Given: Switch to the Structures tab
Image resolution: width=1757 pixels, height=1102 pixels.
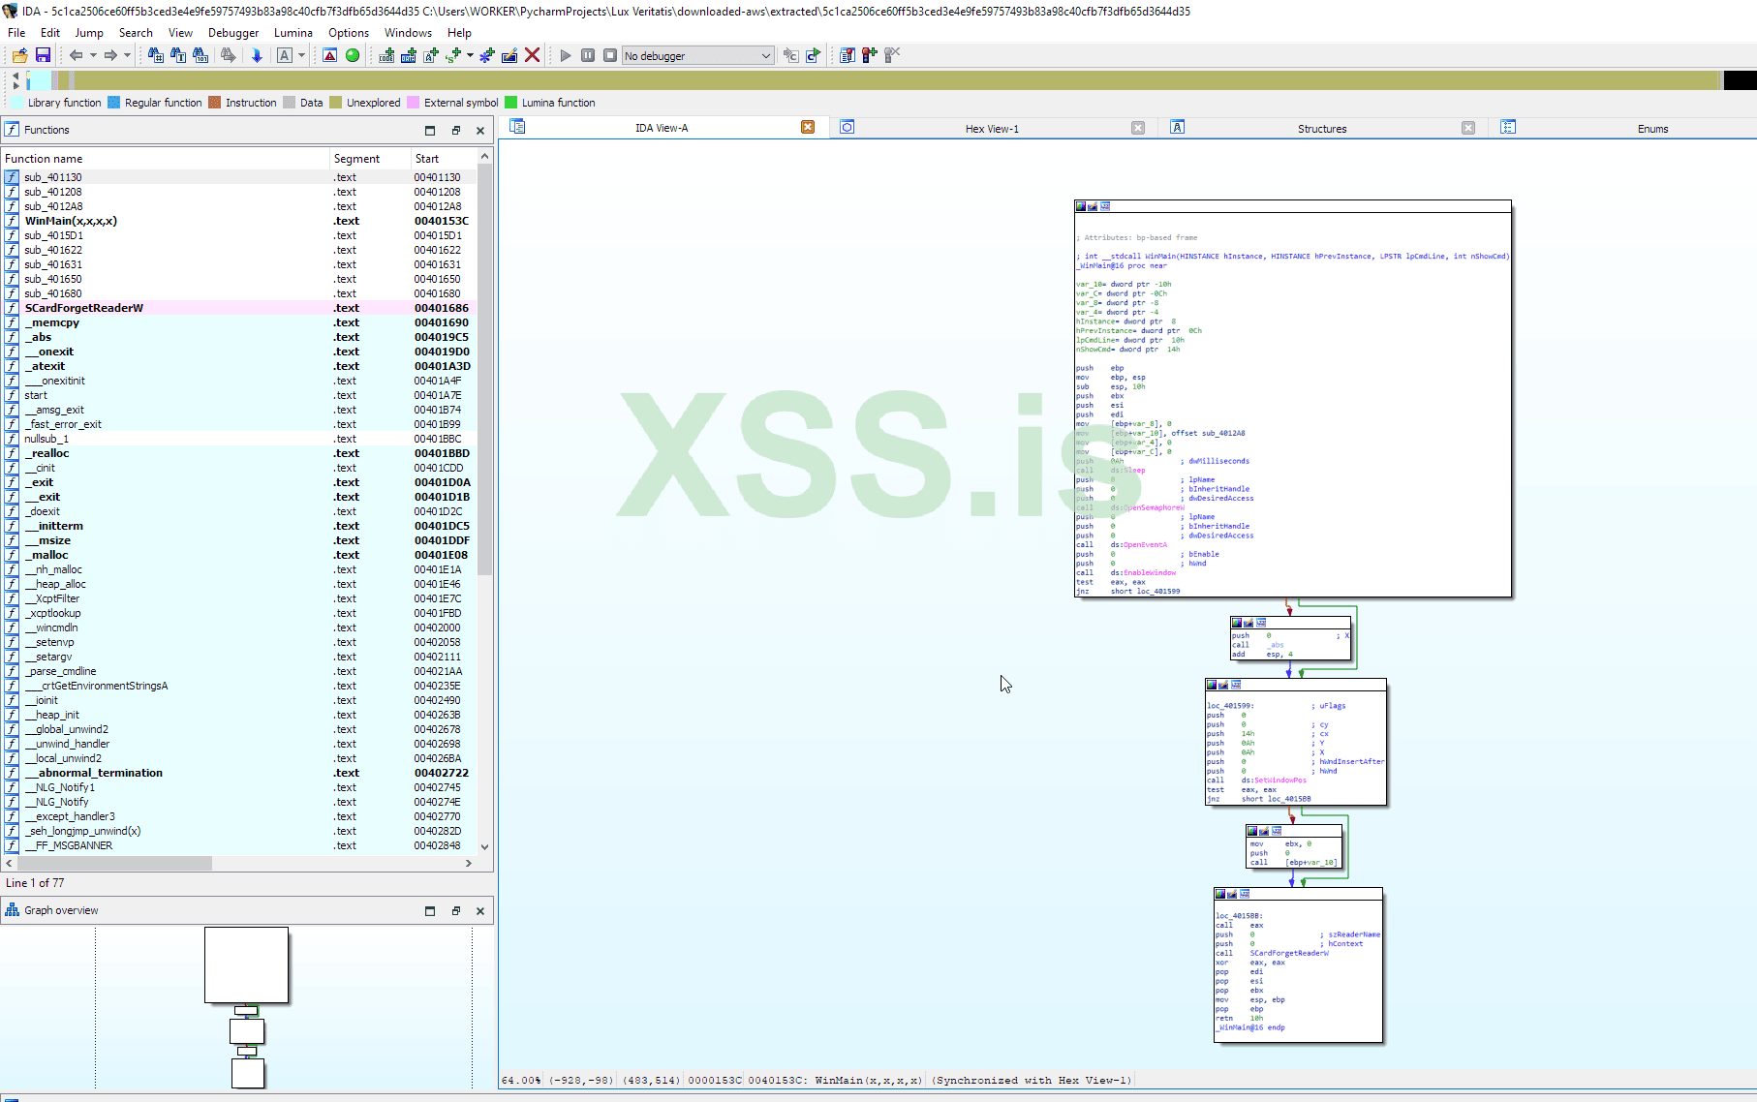Looking at the screenshot, I should (x=1322, y=128).
